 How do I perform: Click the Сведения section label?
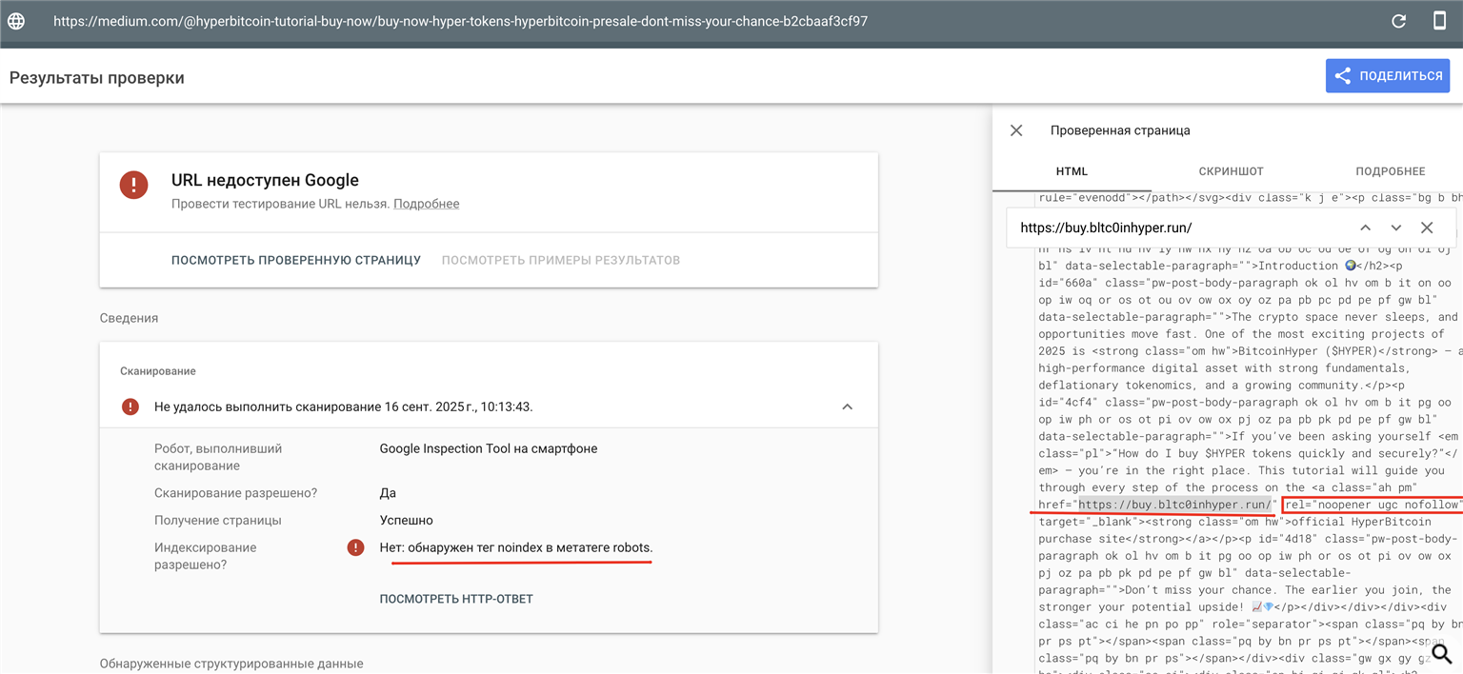click(x=129, y=318)
